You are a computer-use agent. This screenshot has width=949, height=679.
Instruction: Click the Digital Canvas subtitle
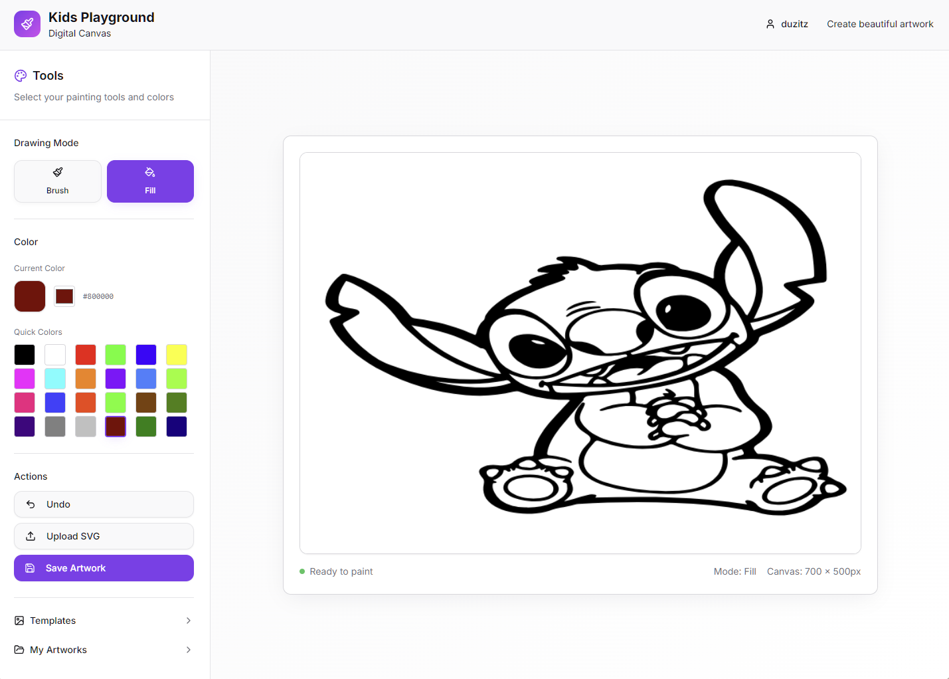(80, 33)
